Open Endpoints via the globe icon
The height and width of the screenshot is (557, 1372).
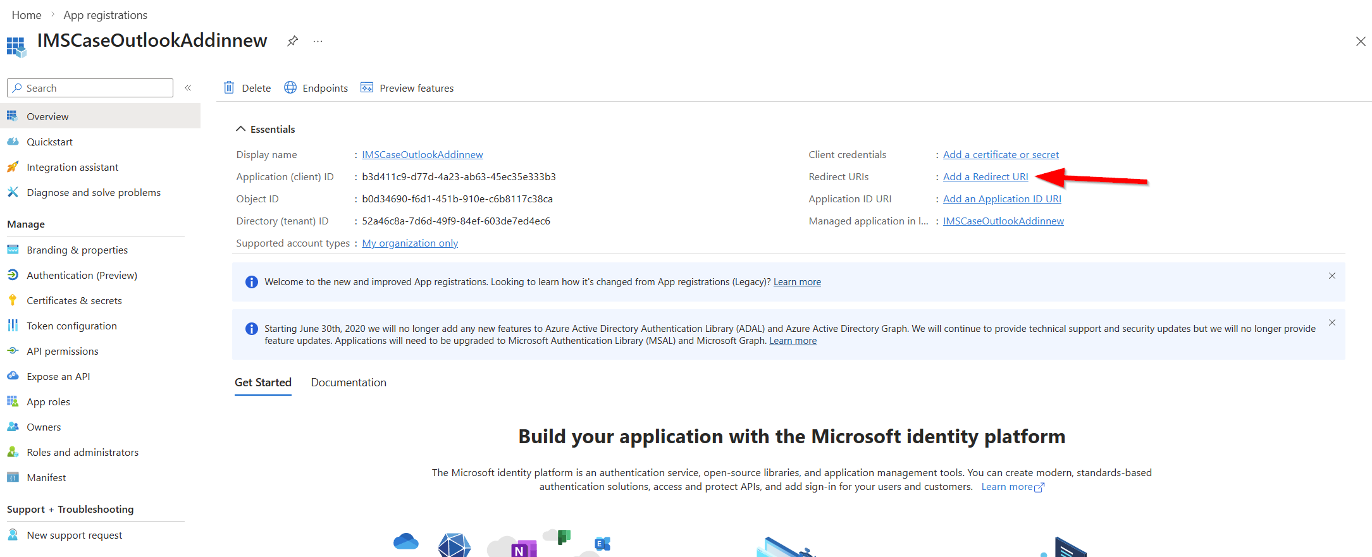[x=290, y=88]
